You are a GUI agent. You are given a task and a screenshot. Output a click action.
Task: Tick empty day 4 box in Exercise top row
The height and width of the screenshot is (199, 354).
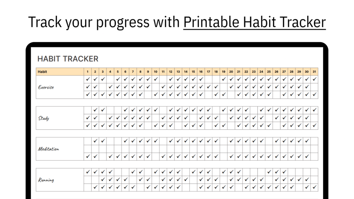tap(110, 79)
